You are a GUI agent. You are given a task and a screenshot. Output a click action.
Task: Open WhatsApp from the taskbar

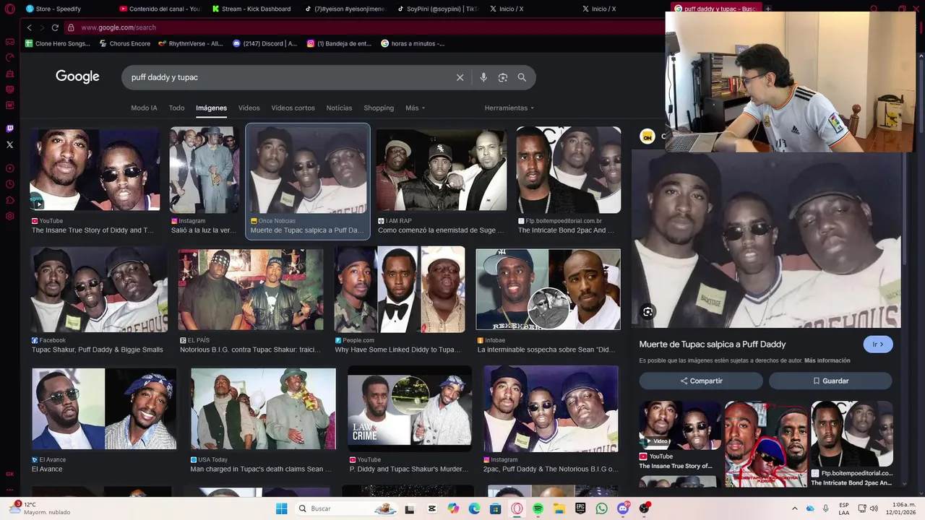pyautogui.click(x=602, y=508)
